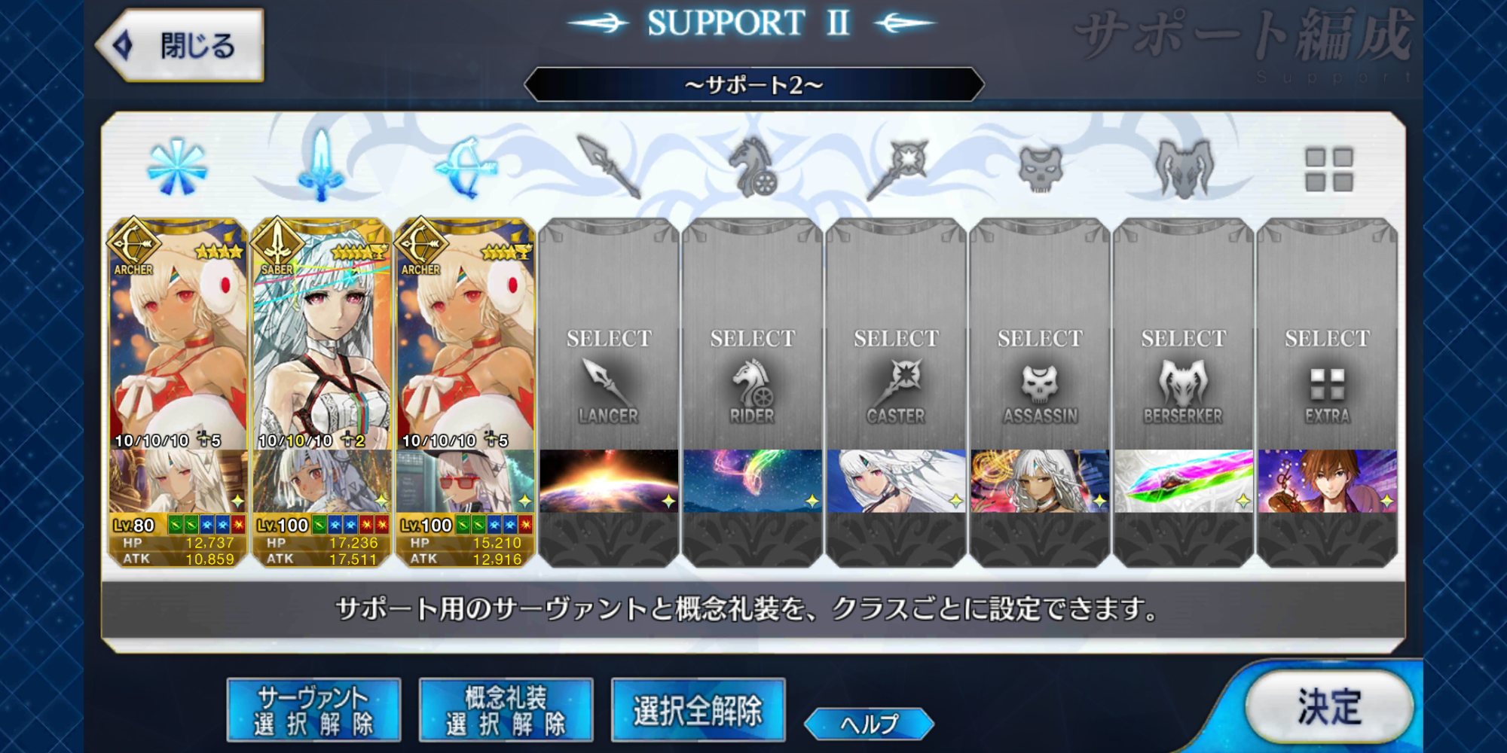This screenshot has width=1507, height=753.
Task: Select the Caster class staff icon
Action: [896, 167]
